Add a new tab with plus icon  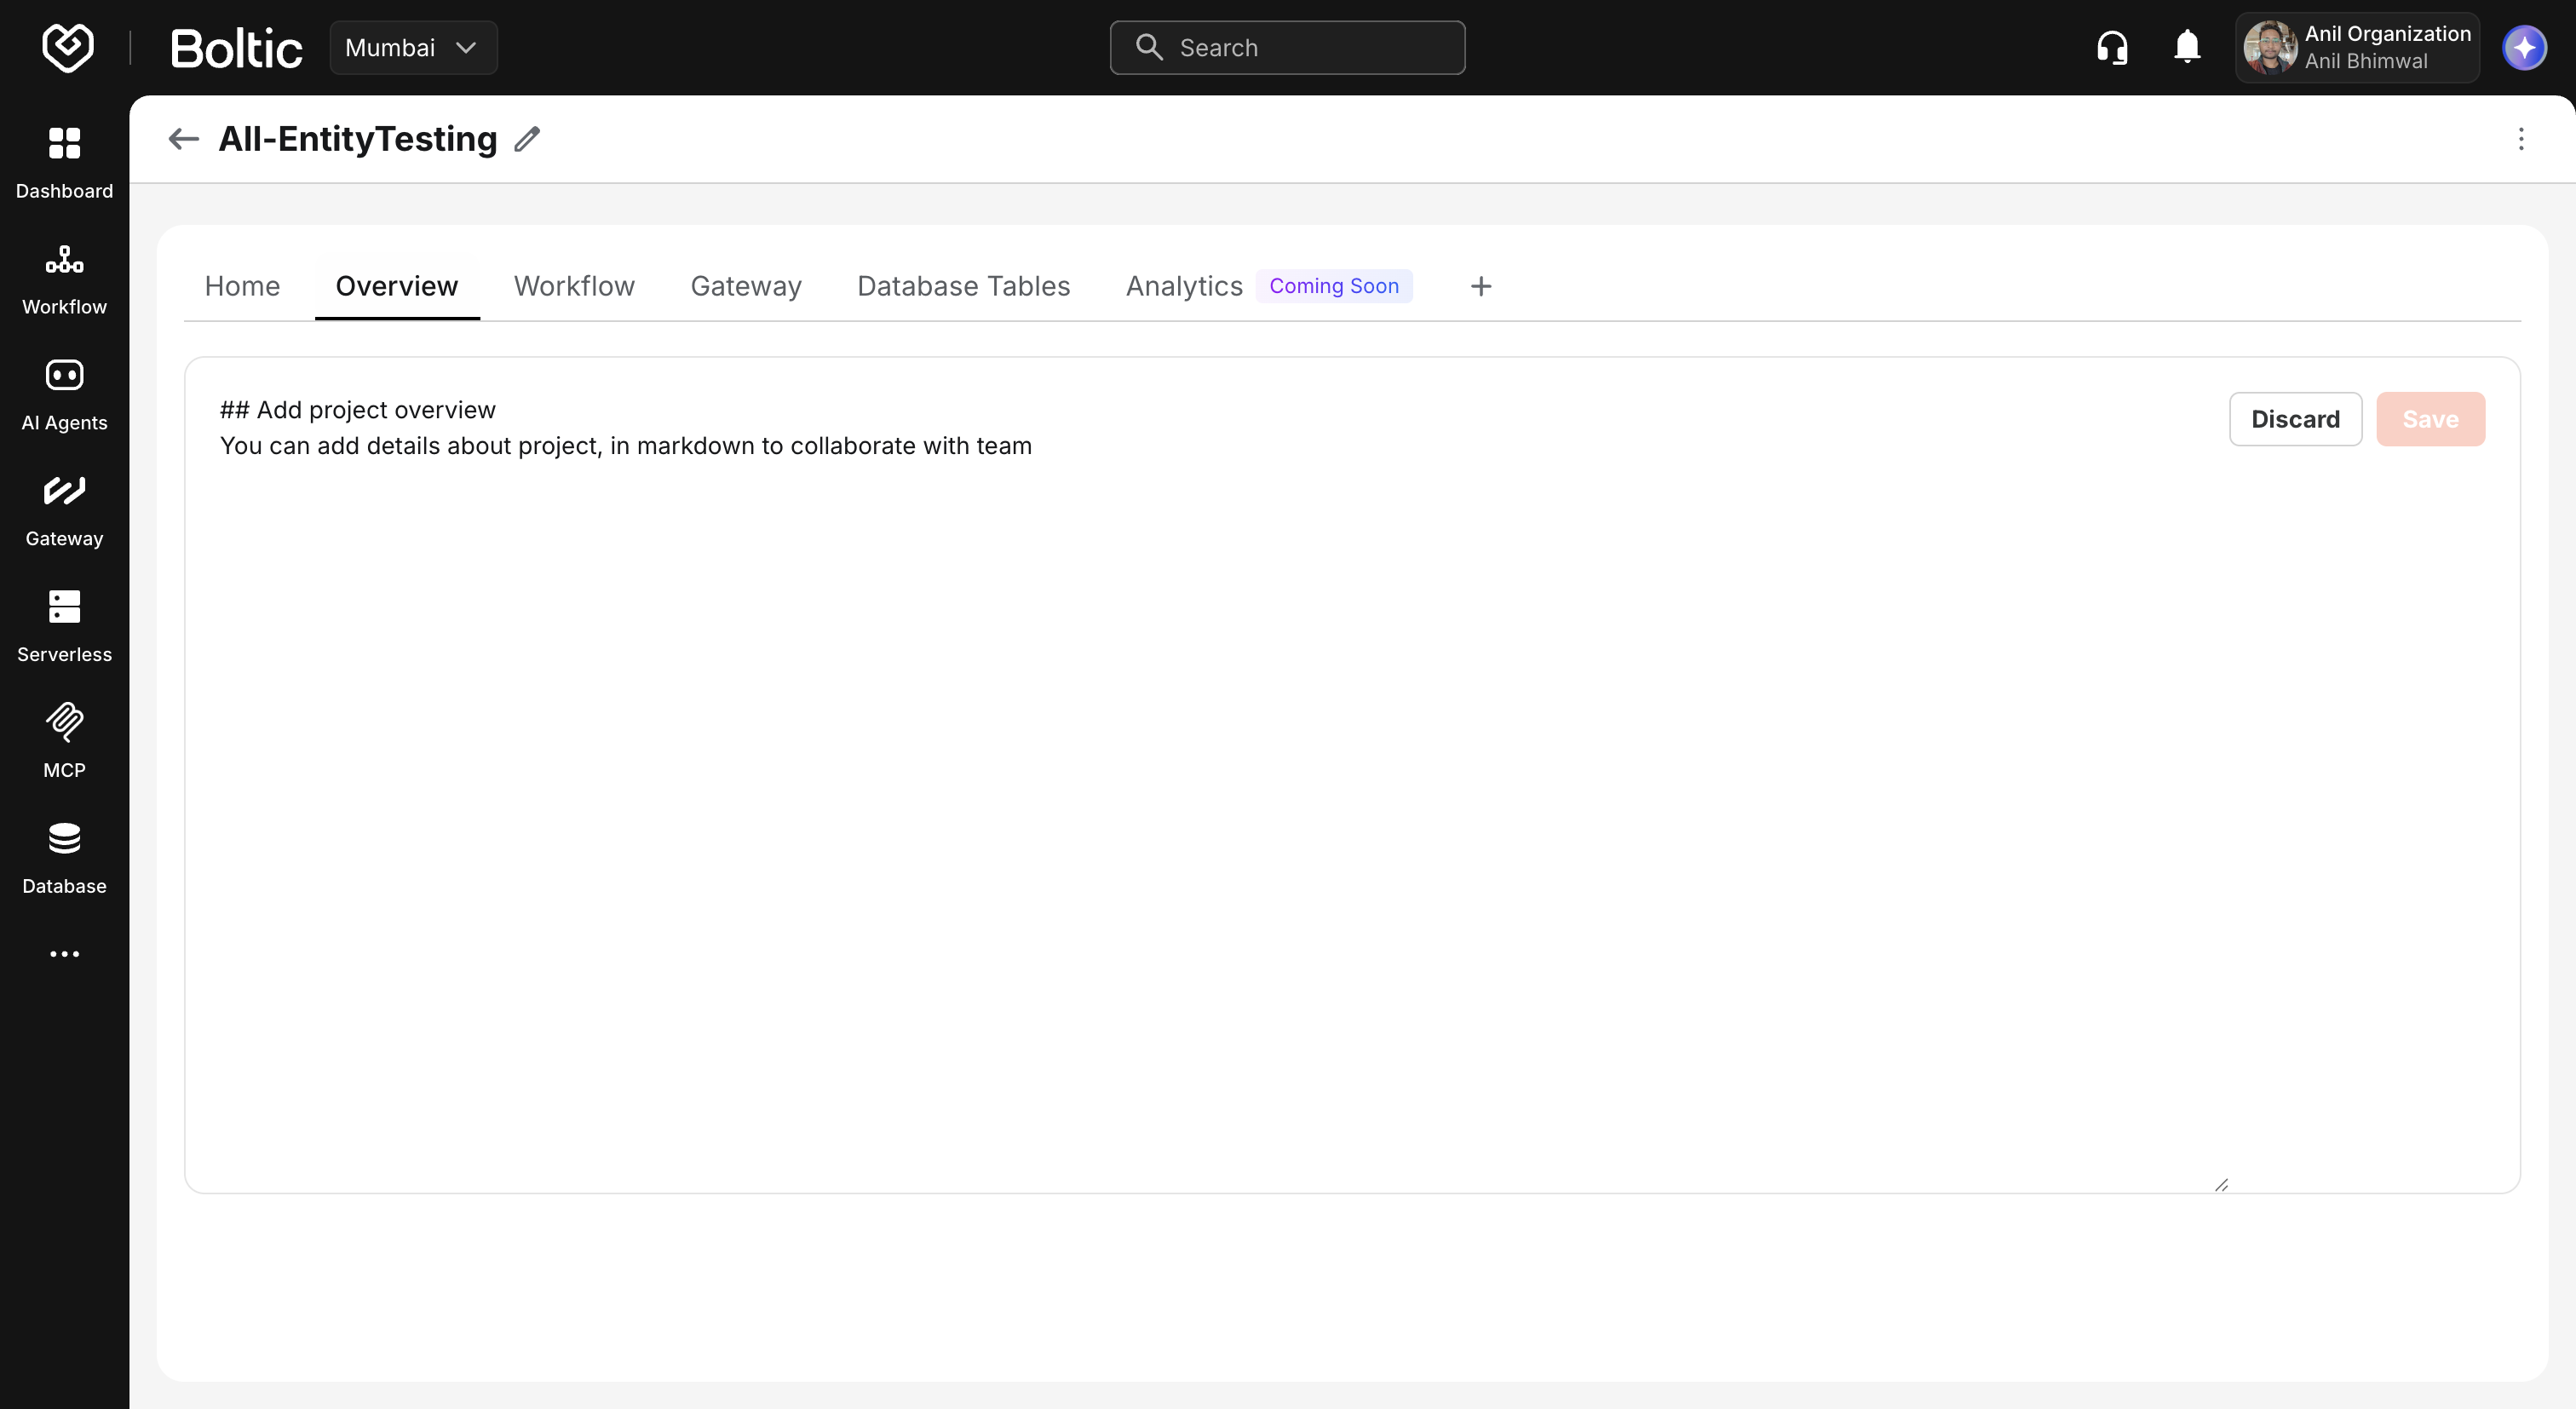point(1481,286)
